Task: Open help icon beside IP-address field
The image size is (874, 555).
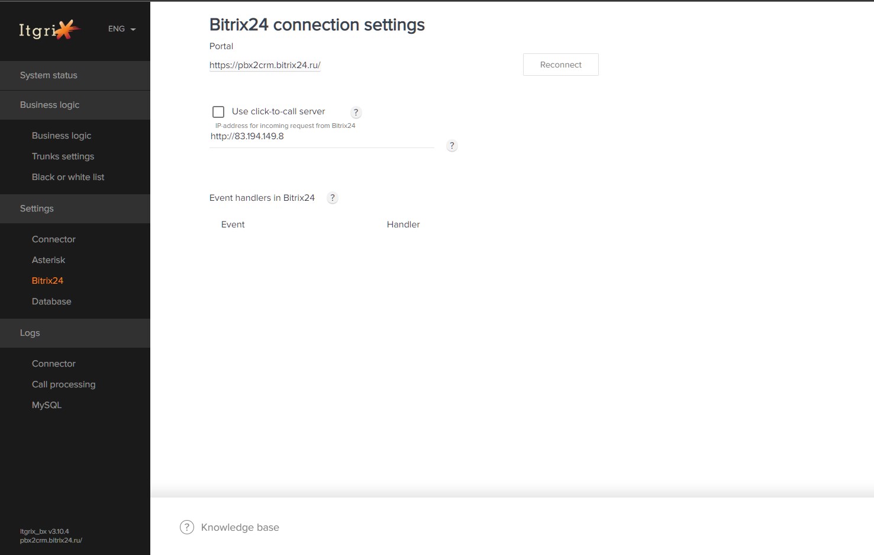Action: click(451, 146)
